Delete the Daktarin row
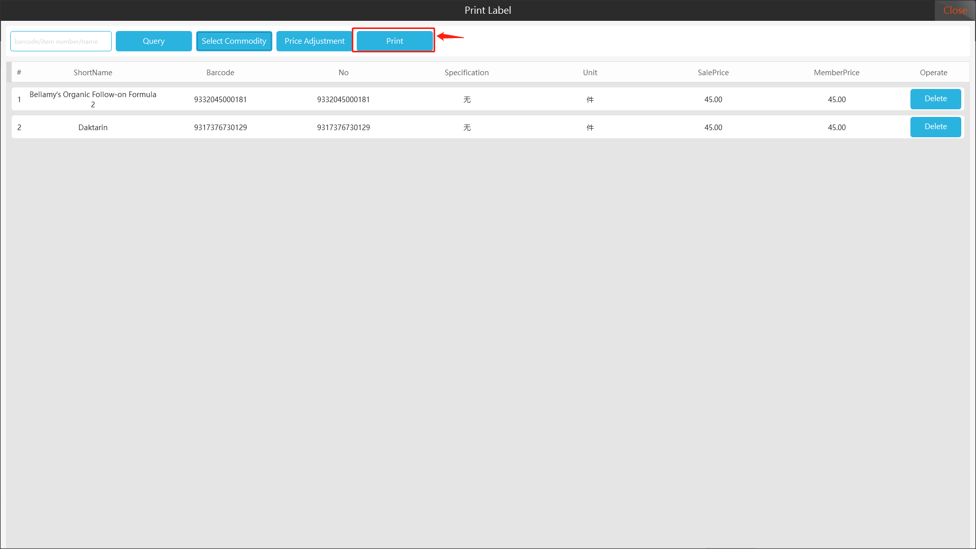This screenshot has width=976, height=549. click(x=935, y=127)
